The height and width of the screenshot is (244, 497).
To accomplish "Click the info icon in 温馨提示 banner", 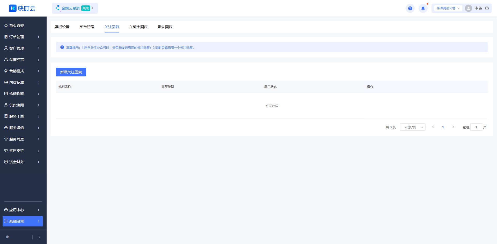I will point(62,47).
